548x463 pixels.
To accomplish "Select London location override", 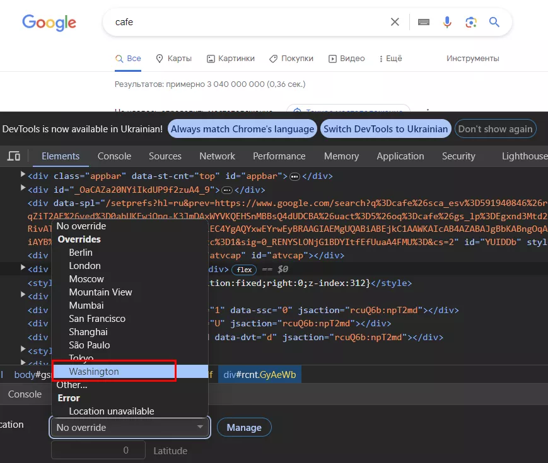I will tap(130, 266).
